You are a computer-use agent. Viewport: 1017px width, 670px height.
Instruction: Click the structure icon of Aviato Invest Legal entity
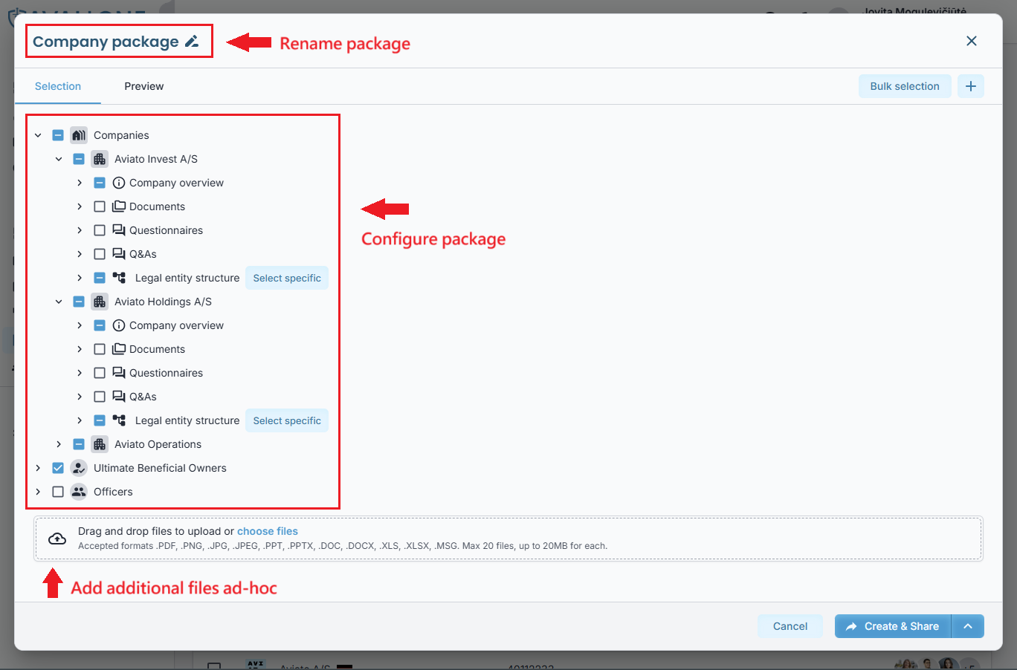119,278
